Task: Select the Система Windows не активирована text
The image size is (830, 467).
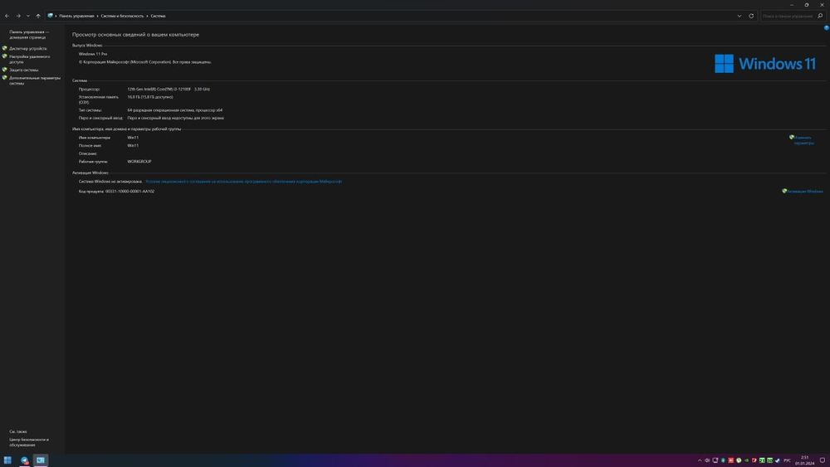Action: 110,182
